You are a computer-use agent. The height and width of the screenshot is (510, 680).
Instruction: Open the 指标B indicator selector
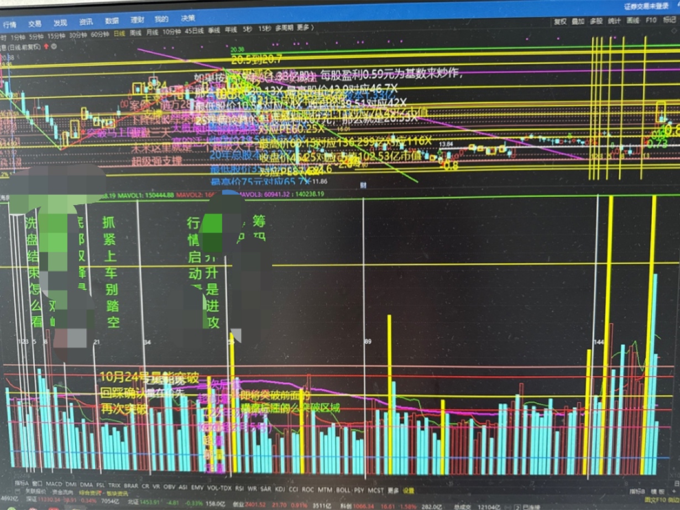click(x=637, y=491)
